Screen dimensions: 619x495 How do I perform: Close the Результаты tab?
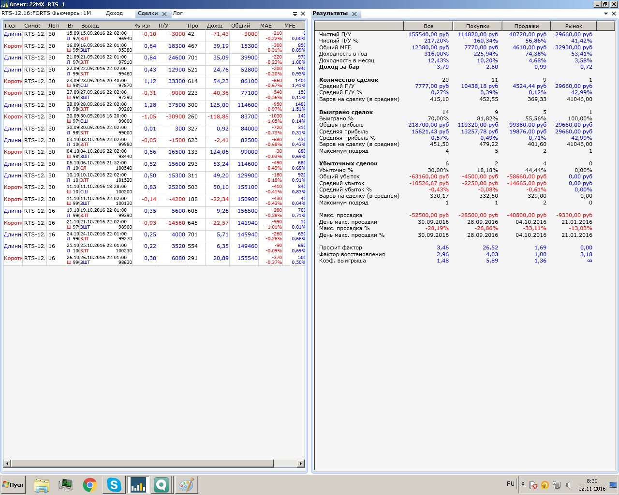pyautogui.click(x=354, y=14)
